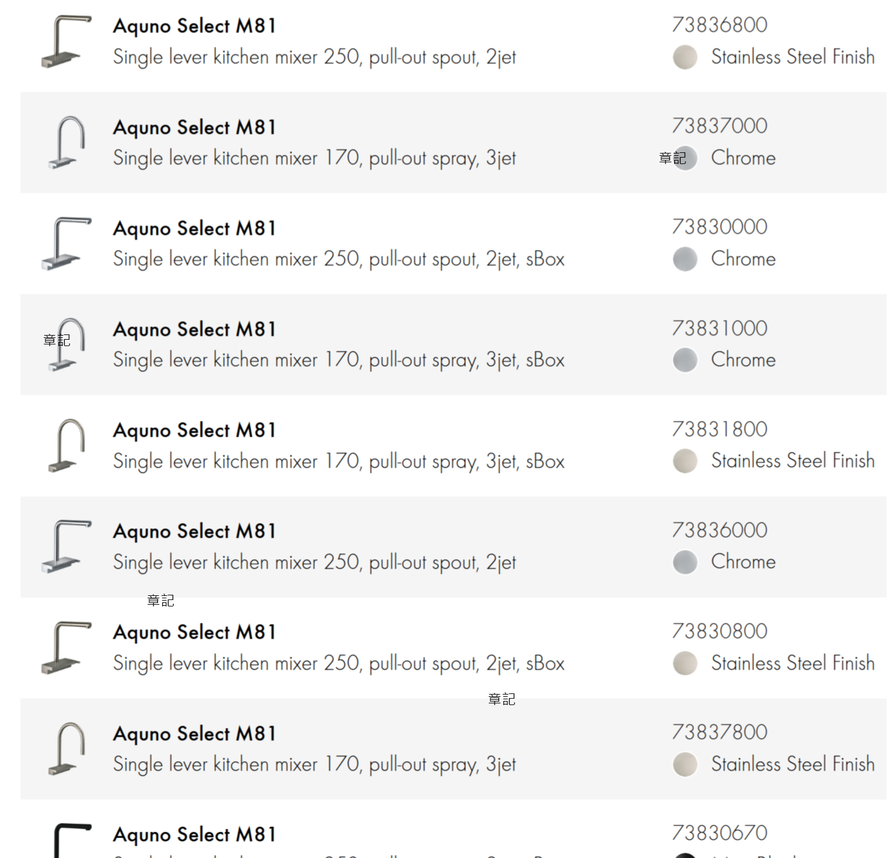Image resolution: width=887 pixels, height=858 pixels.
Task: Choose Stainless Steel swatch under 73831800
Action: pos(685,461)
